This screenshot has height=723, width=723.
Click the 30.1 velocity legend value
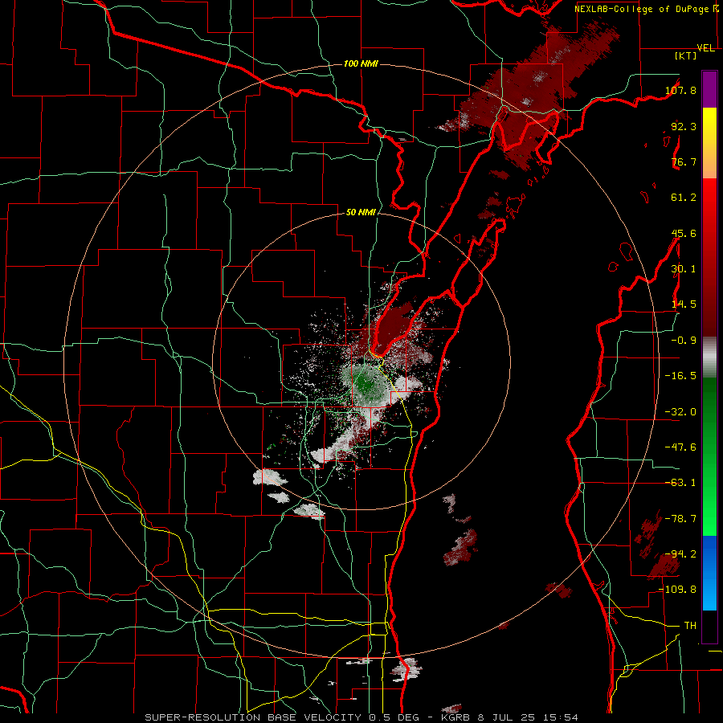coord(684,269)
